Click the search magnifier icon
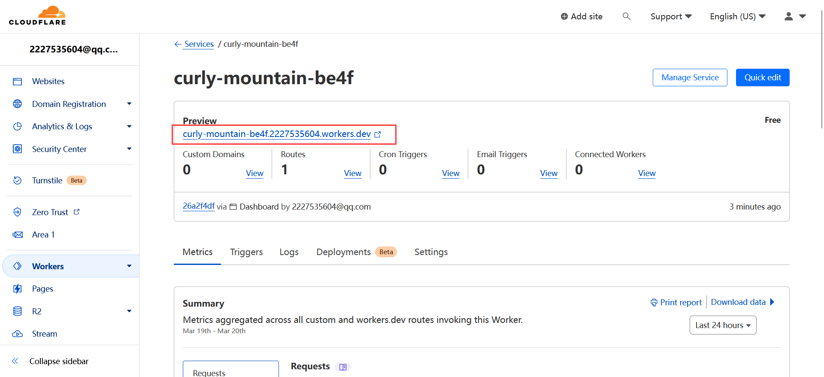This screenshot has height=377, width=824. click(x=627, y=16)
